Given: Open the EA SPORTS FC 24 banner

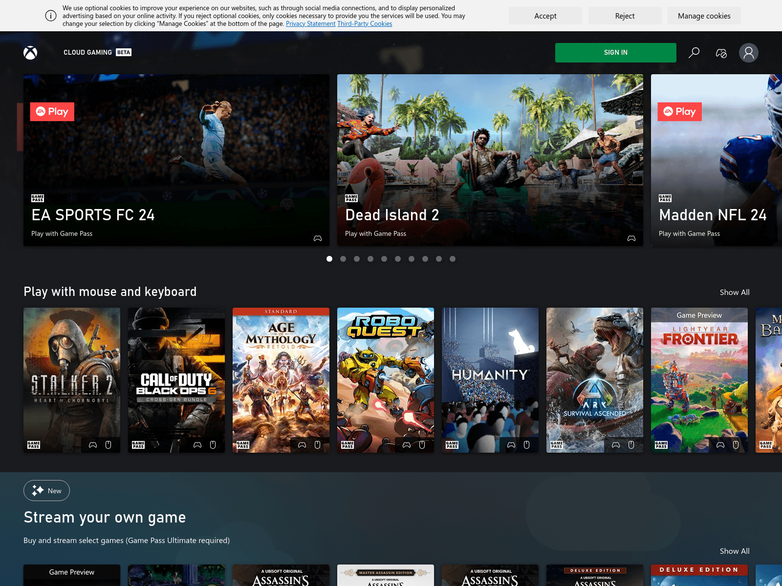Looking at the screenshot, I should click(x=176, y=160).
